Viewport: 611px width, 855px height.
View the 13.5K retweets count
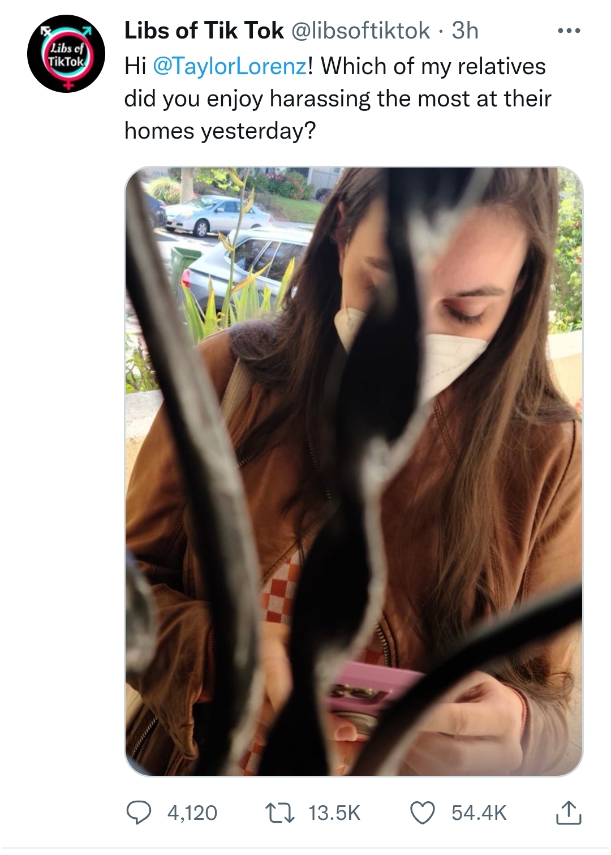334,813
